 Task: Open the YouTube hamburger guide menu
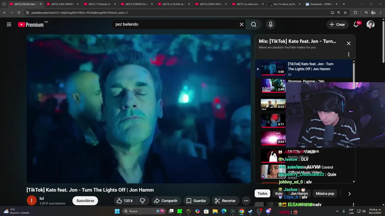tap(9, 25)
